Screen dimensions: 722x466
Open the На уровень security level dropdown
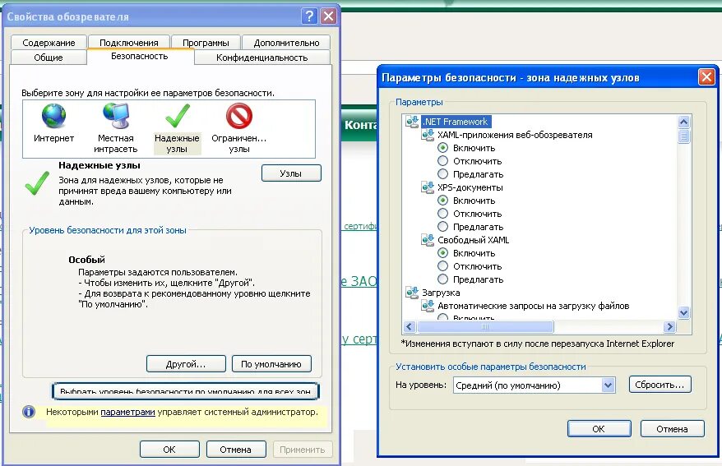[x=609, y=385]
